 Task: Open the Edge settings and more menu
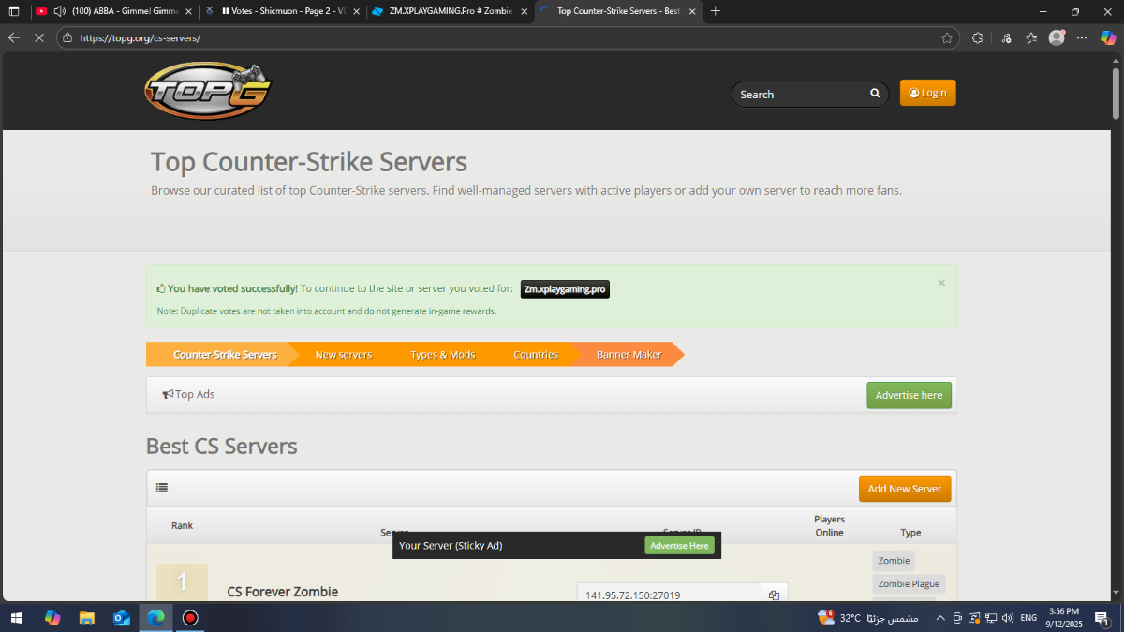click(x=1082, y=38)
